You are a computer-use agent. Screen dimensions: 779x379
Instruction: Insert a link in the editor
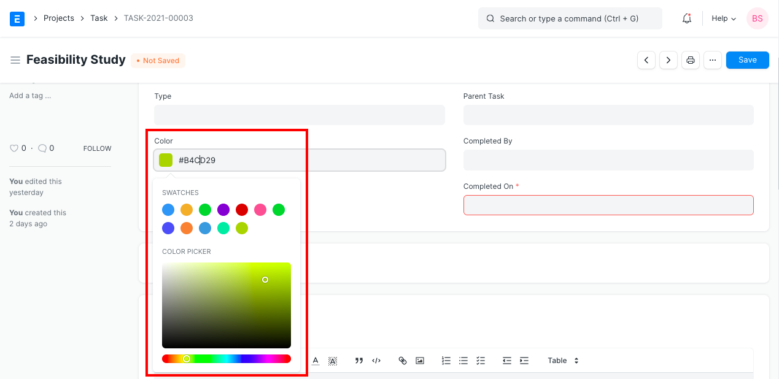403,361
